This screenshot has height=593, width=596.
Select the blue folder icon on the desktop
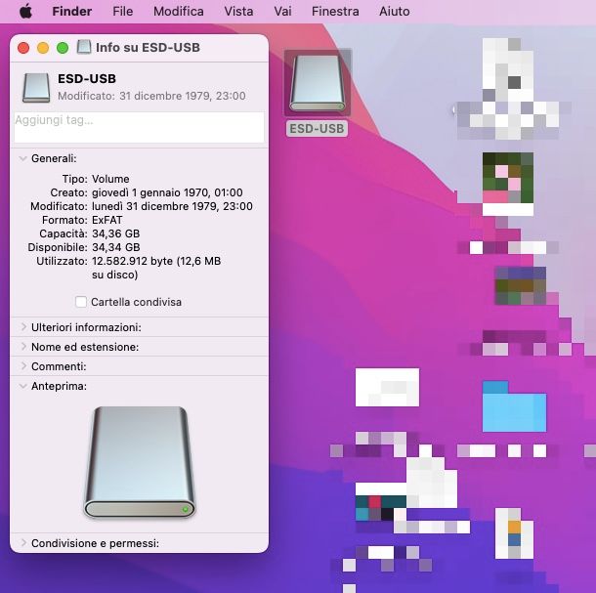click(x=514, y=406)
